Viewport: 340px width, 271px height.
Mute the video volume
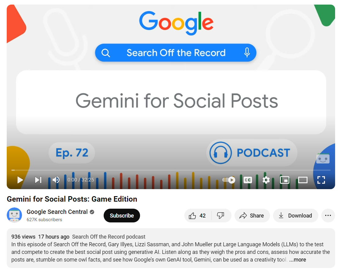[56, 180]
